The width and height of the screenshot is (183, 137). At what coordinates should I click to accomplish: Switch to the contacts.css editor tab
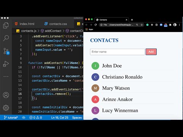[x=56, y=24]
